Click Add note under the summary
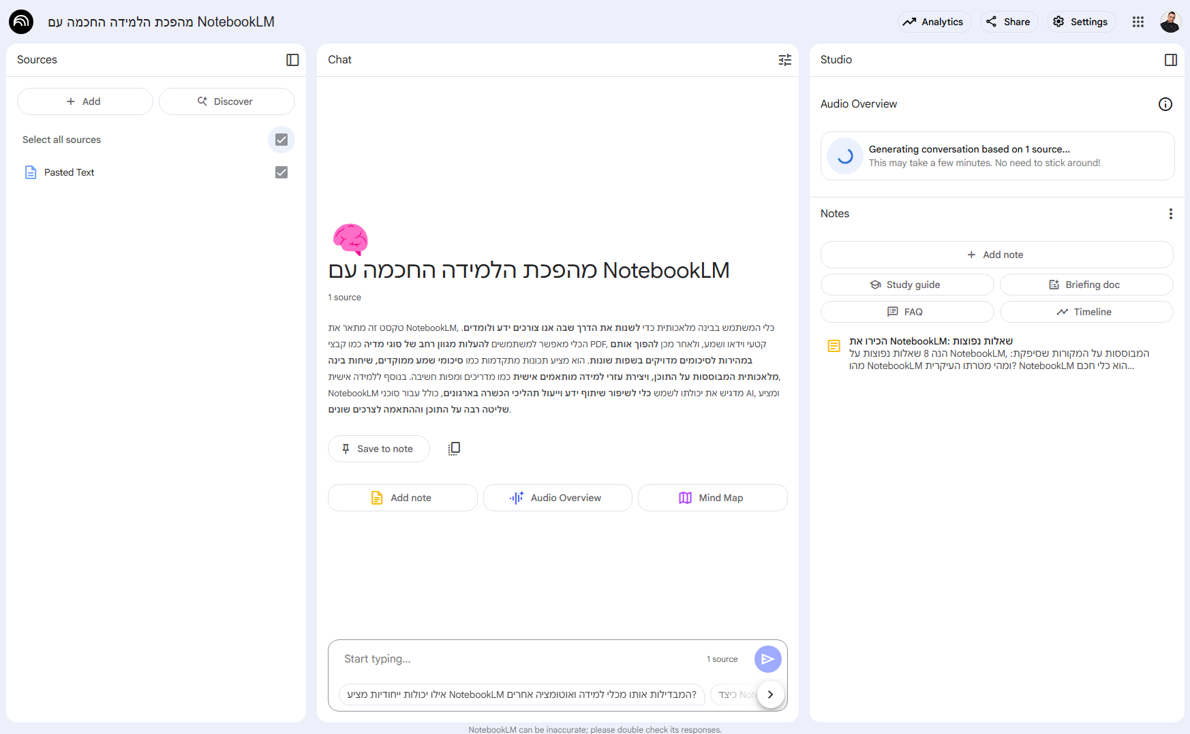1190x734 pixels. [403, 498]
